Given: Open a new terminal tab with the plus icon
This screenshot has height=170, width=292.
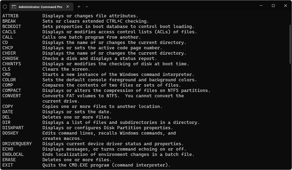Looking at the screenshot, I should tap(79, 6).
